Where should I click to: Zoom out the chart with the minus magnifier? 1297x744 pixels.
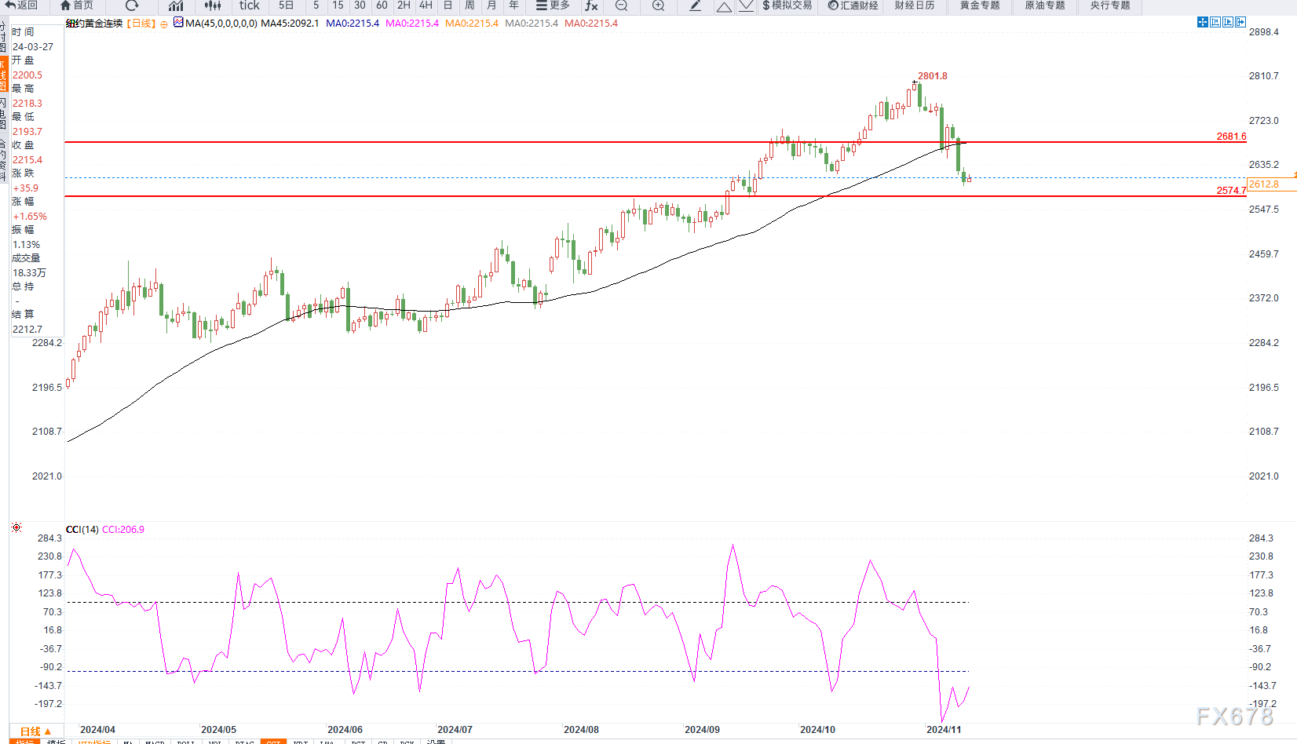pos(622,5)
